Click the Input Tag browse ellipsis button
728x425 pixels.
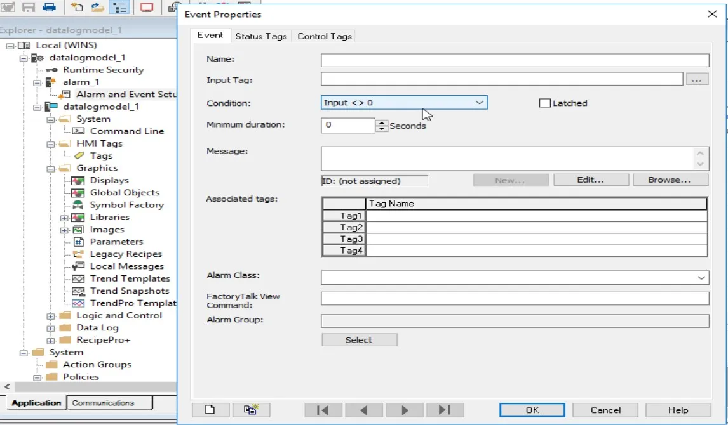point(696,79)
